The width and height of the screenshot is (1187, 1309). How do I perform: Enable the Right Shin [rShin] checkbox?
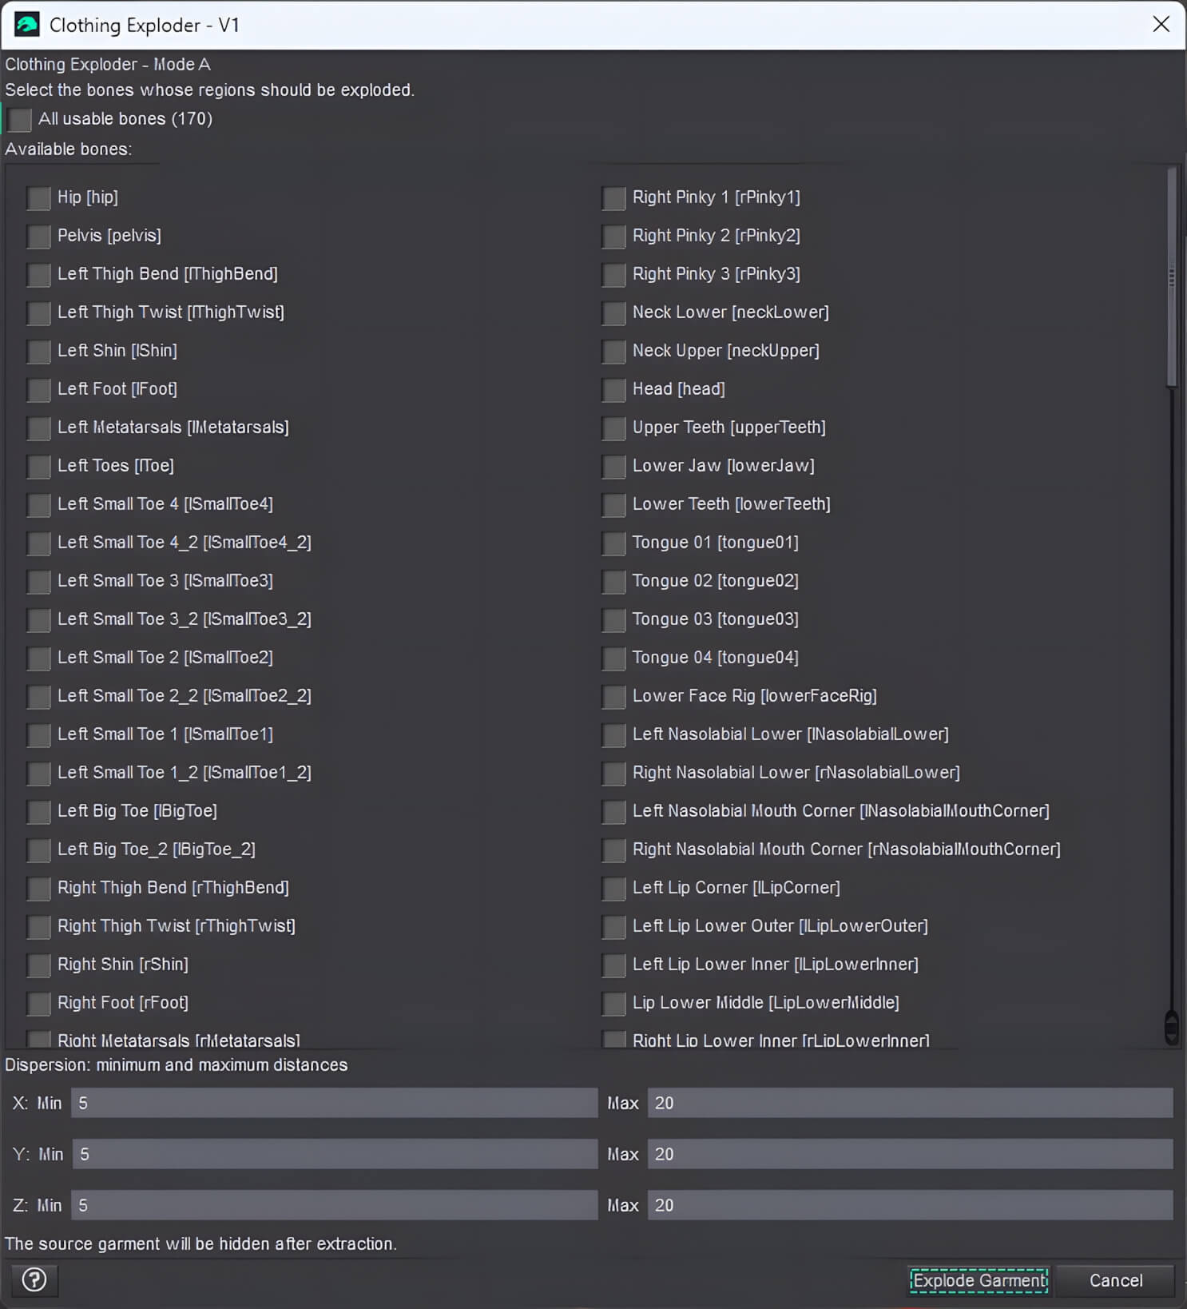38,965
